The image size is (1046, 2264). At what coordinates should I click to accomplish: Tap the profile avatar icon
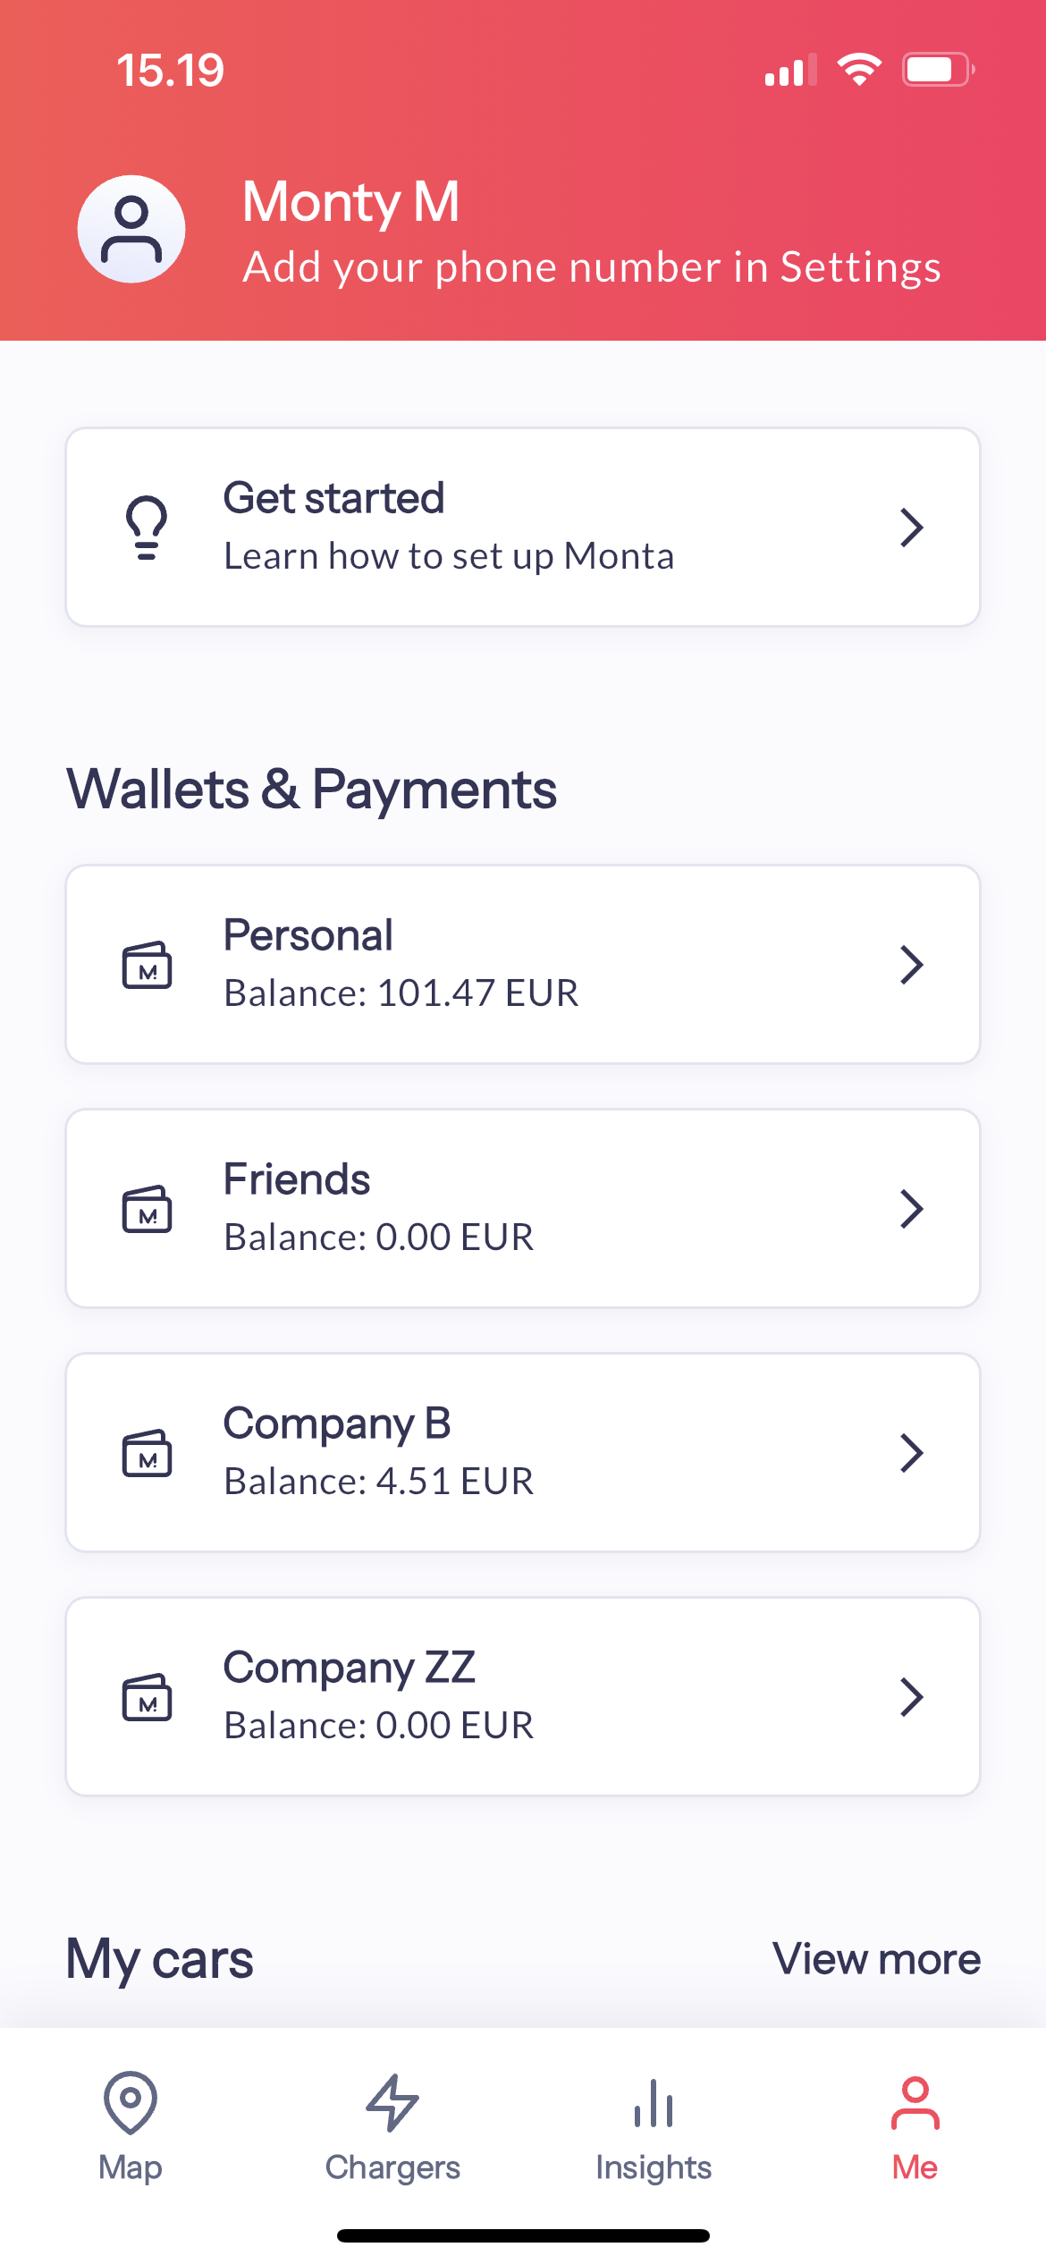click(131, 229)
